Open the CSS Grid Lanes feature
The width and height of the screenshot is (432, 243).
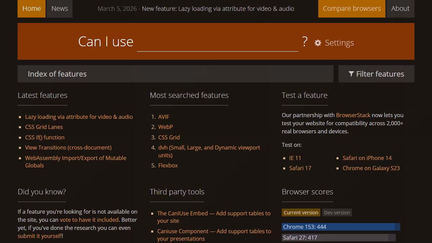click(x=44, y=127)
